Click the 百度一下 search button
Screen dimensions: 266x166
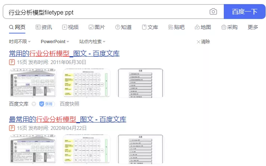(244, 12)
